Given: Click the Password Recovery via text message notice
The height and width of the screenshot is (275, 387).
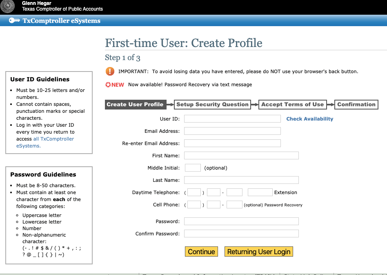Looking at the screenshot, I should click(x=190, y=85).
